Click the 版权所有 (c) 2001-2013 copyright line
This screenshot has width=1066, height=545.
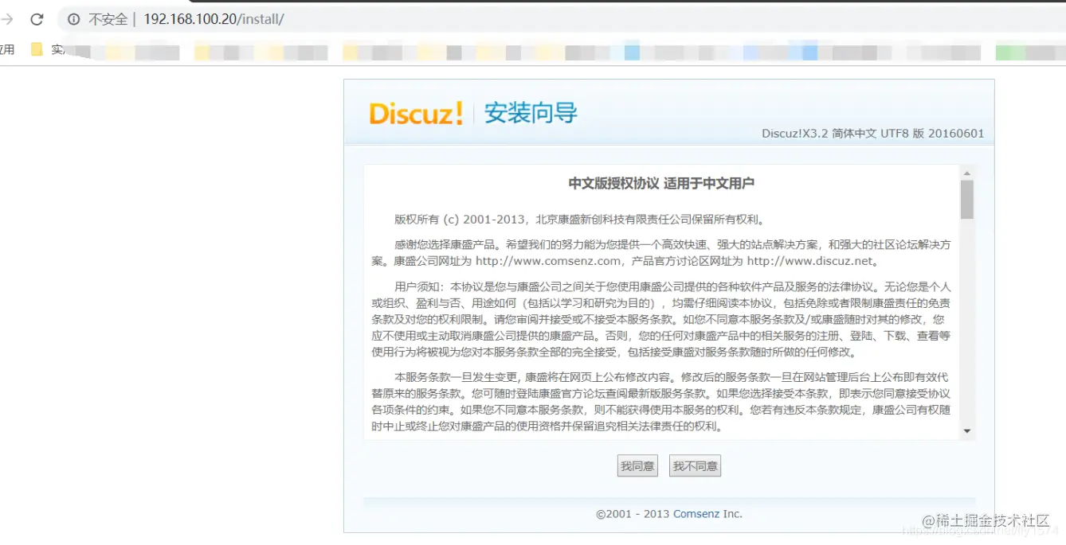click(x=580, y=220)
